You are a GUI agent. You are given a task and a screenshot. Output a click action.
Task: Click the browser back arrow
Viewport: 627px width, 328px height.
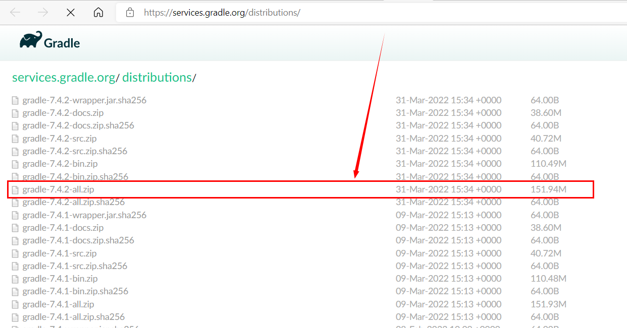15,13
